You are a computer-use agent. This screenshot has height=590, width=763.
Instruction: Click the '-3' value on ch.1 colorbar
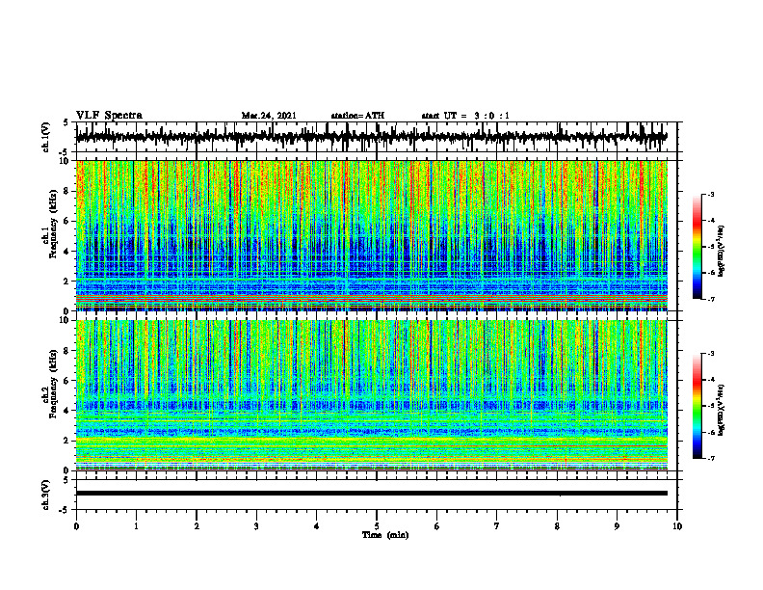pyautogui.click(x=711, y=195)
